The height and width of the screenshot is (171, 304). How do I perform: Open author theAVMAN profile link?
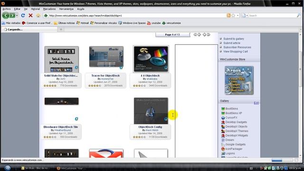tap(152, 130)
